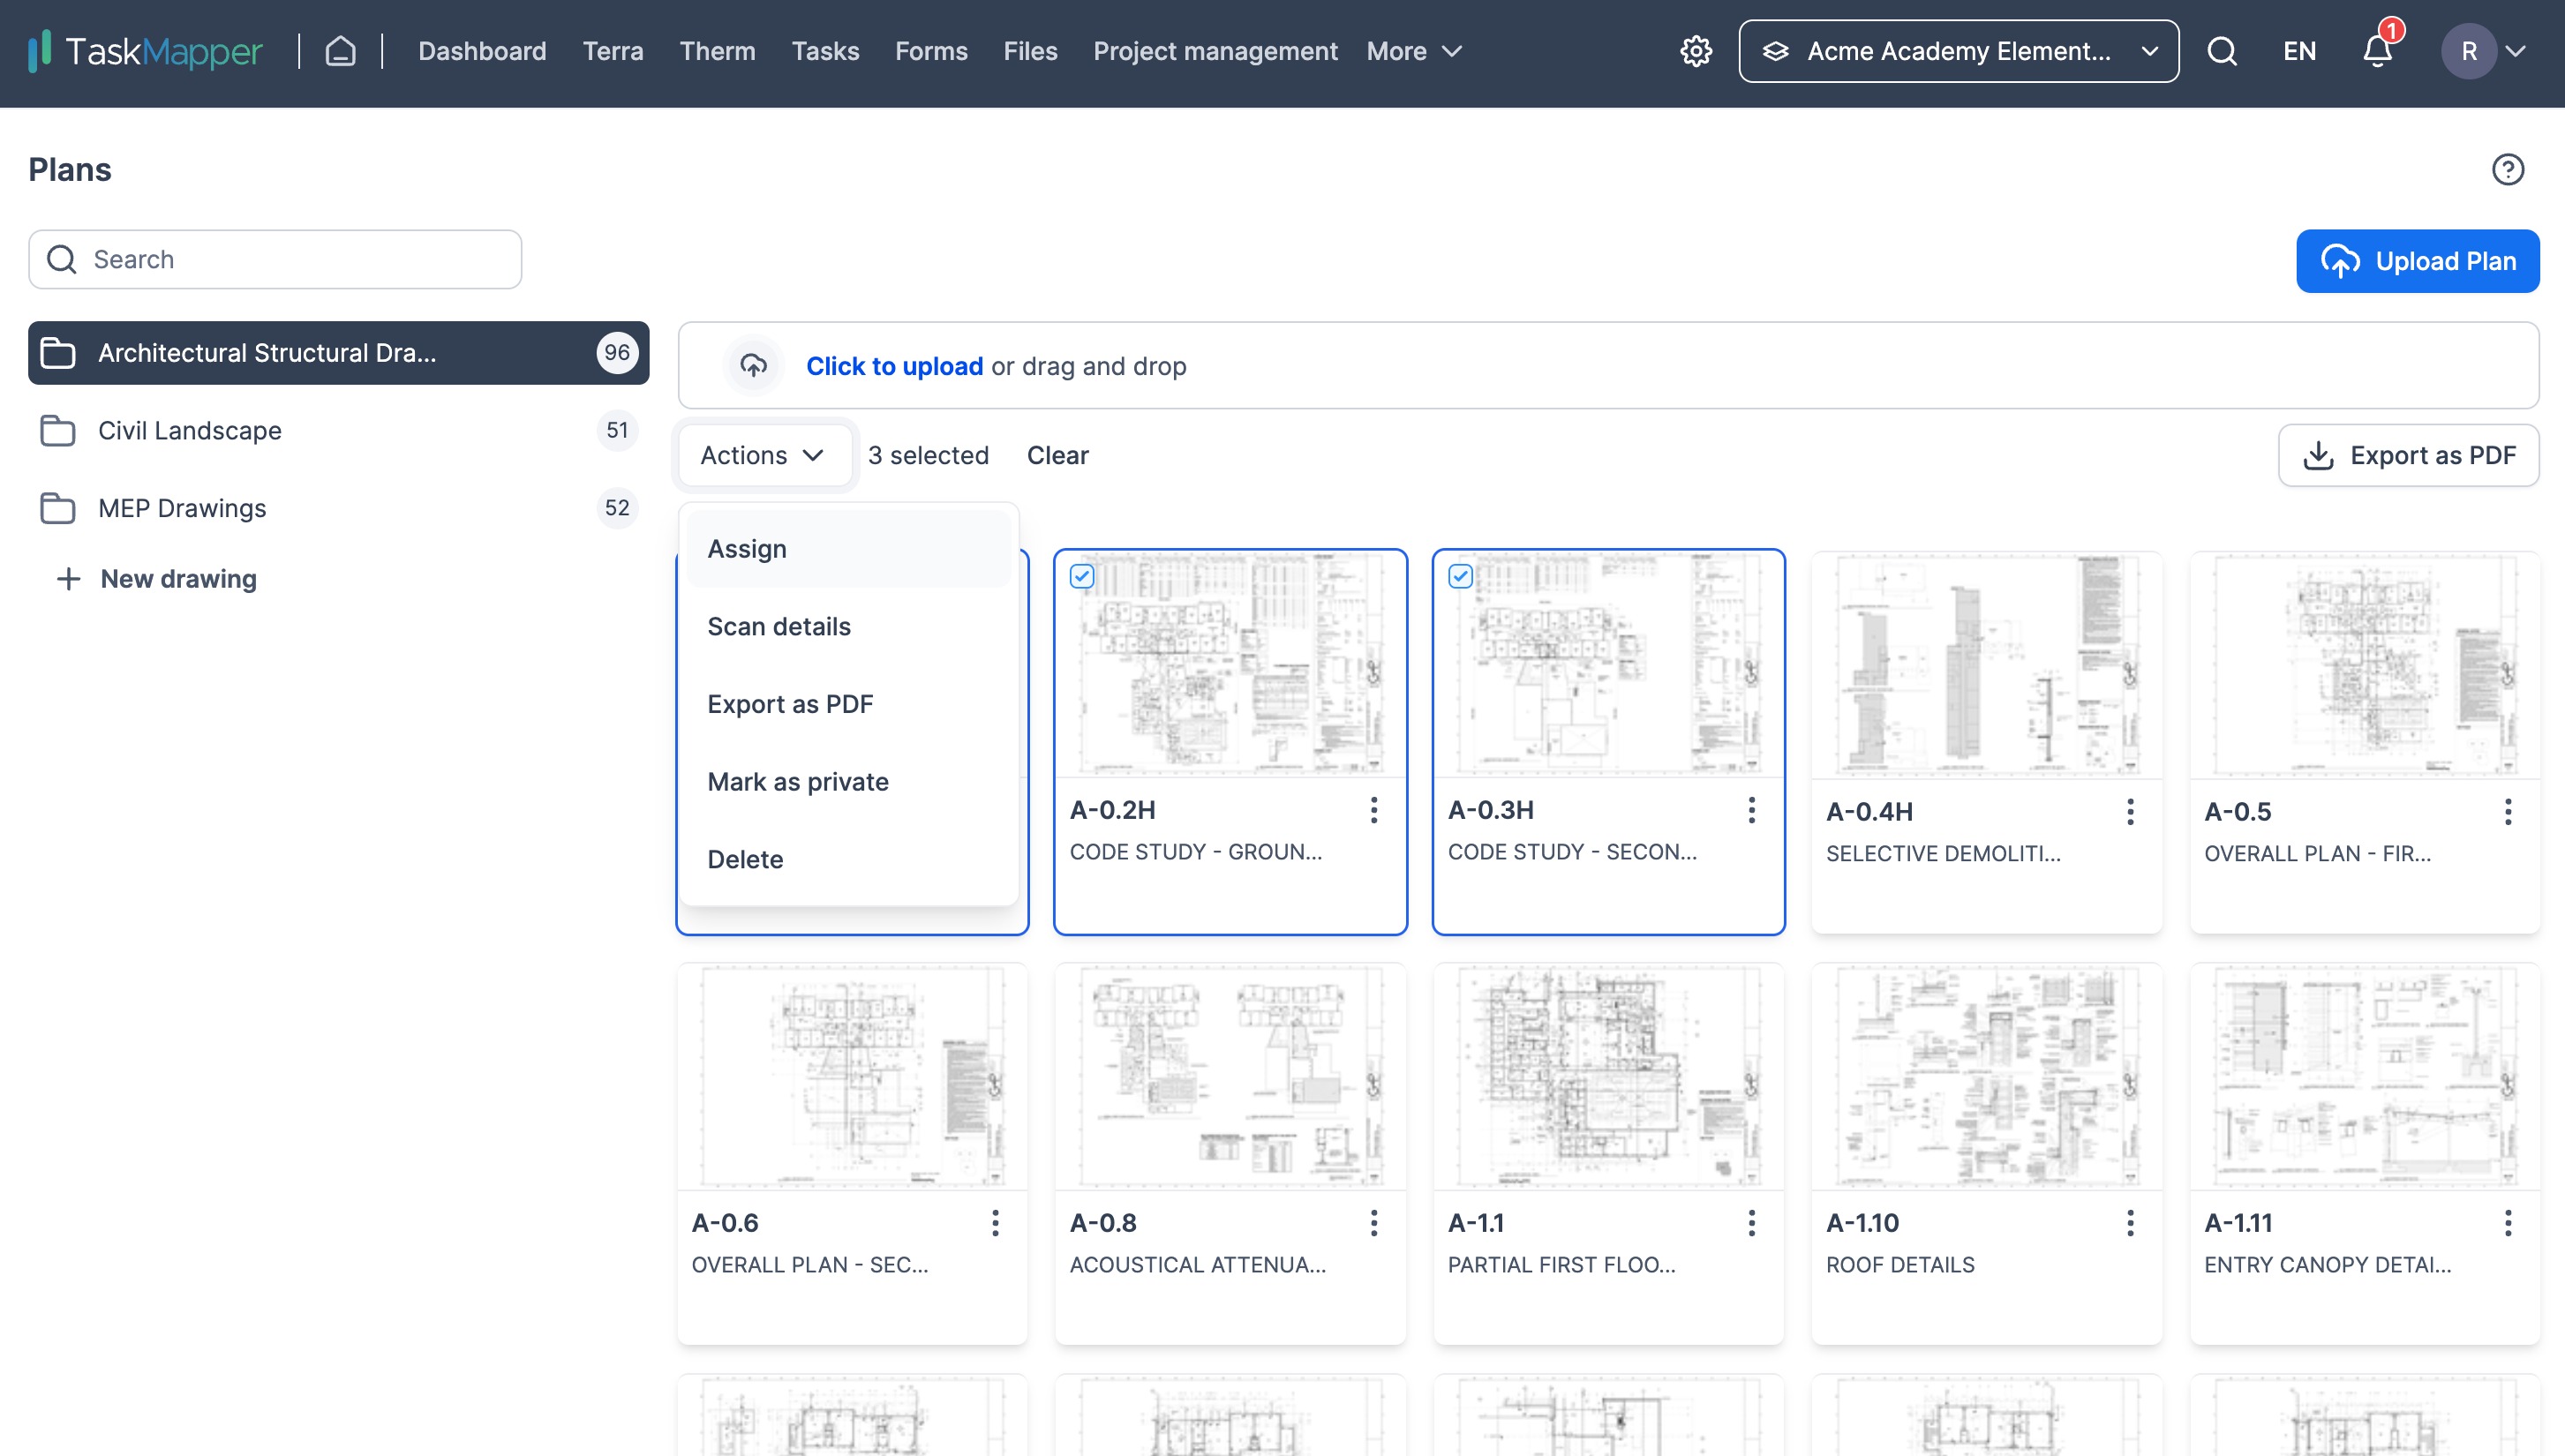
Task: Open the Terra nav item
Action: [x=613, y=51]
